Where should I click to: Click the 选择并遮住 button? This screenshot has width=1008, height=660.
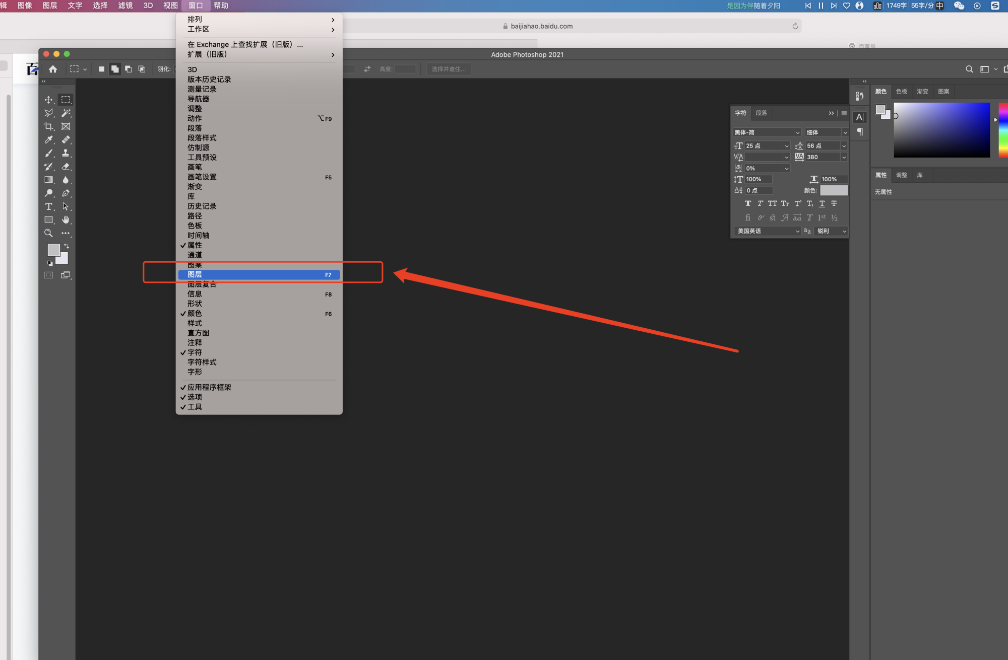point(448,69)
